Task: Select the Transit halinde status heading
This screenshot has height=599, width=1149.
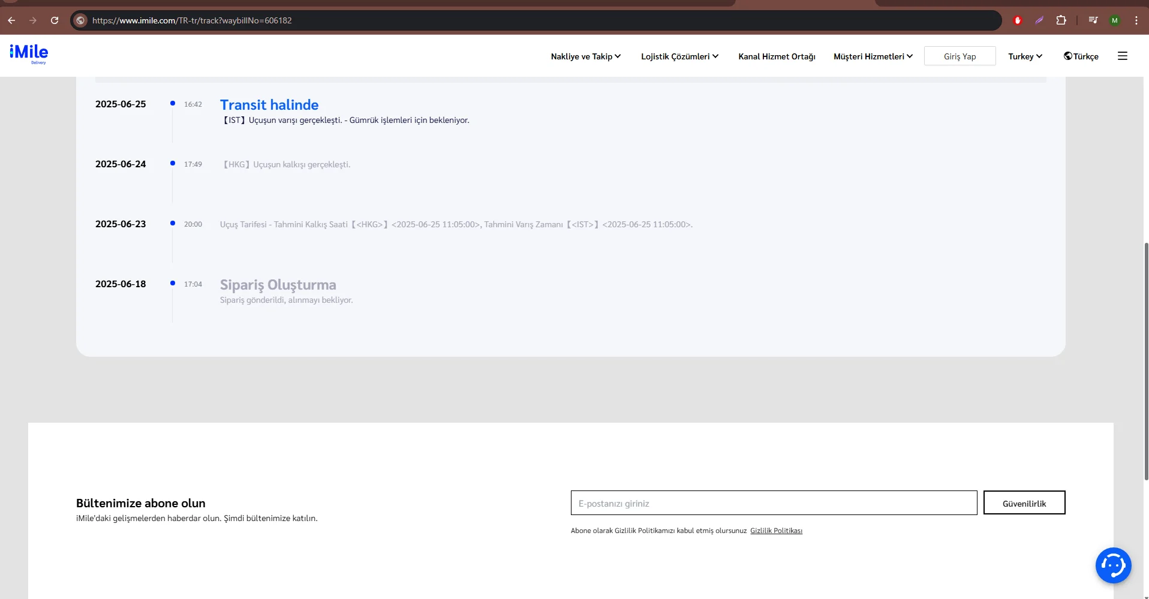Action: click(x=269, y=105)
